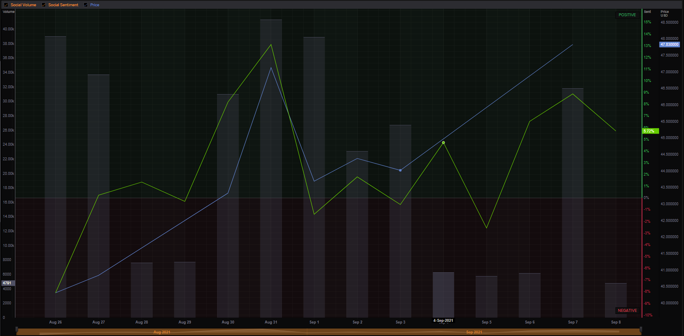This screenshot has width=684, height=336.
Task: Toggle the Social Sentiment checkbox
Action: click(44, 5)
